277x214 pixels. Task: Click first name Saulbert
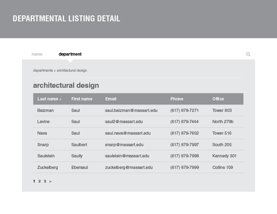point(79,145)
